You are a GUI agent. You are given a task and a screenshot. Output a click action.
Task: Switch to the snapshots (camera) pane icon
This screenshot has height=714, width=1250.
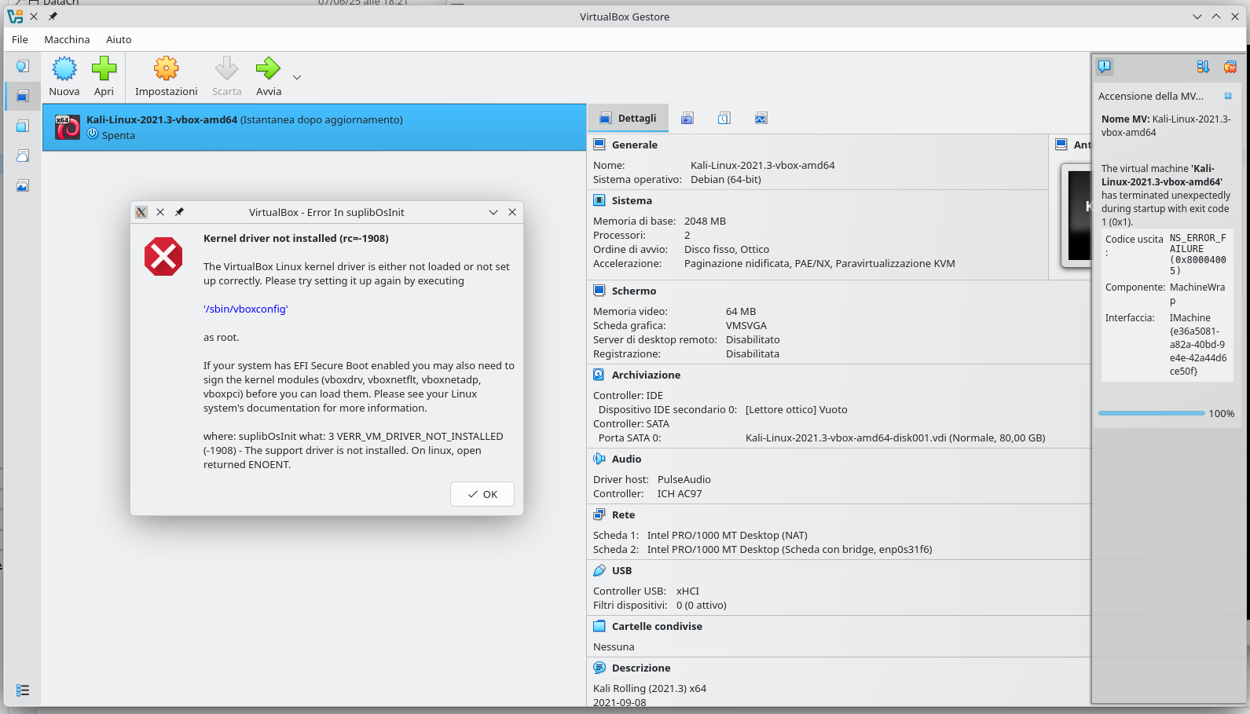[x=687, y=119]
